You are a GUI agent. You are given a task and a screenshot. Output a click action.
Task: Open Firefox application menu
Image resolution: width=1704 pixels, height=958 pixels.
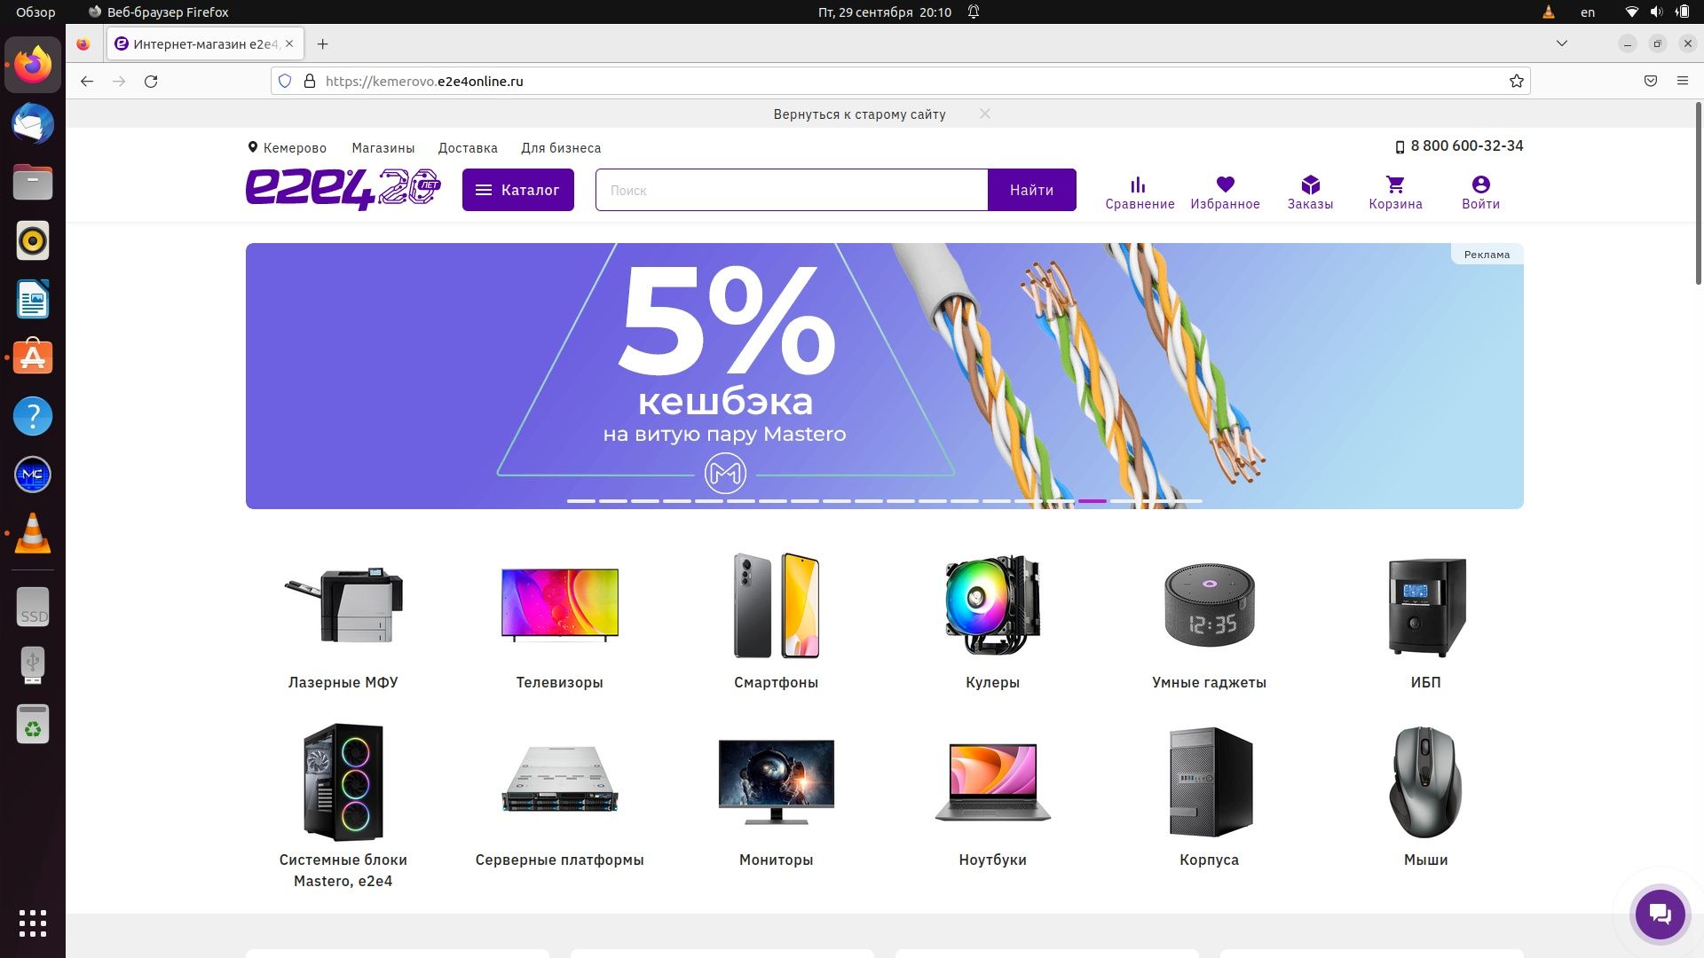point(1682,81)
